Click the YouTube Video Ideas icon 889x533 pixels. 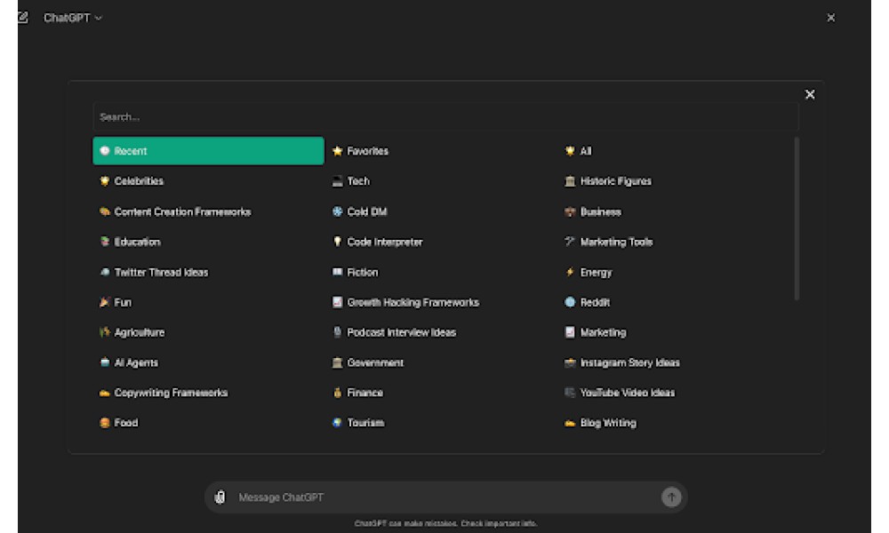tap(570, 394)
